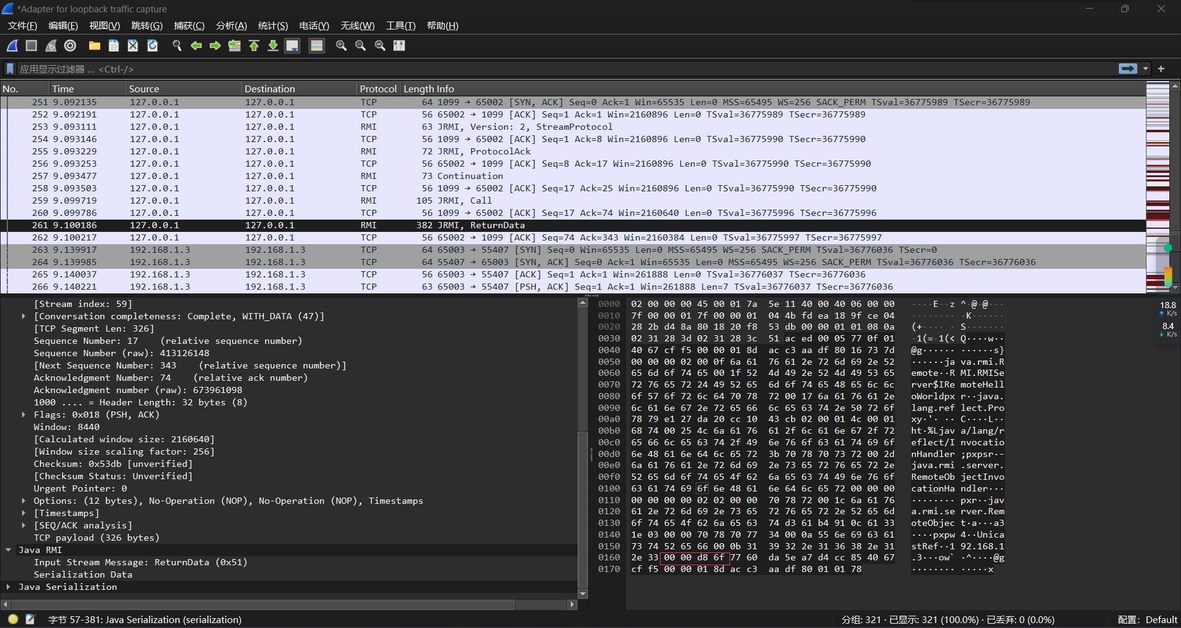Viewport: 1181px width, 628px height.
Task: Jump to the last packet
Action: tap(273, 46)
